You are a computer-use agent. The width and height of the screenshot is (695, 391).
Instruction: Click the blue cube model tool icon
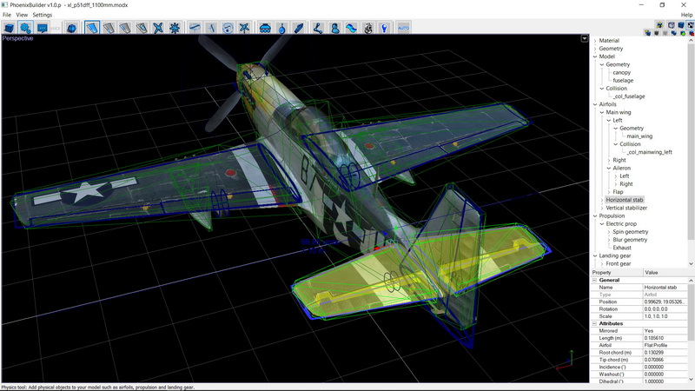[x=10, y=28]
